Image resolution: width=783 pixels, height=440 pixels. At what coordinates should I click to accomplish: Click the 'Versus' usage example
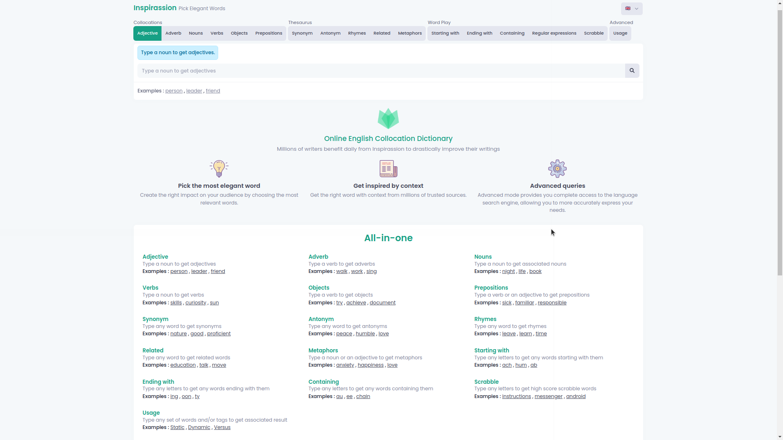click(222, 427)
